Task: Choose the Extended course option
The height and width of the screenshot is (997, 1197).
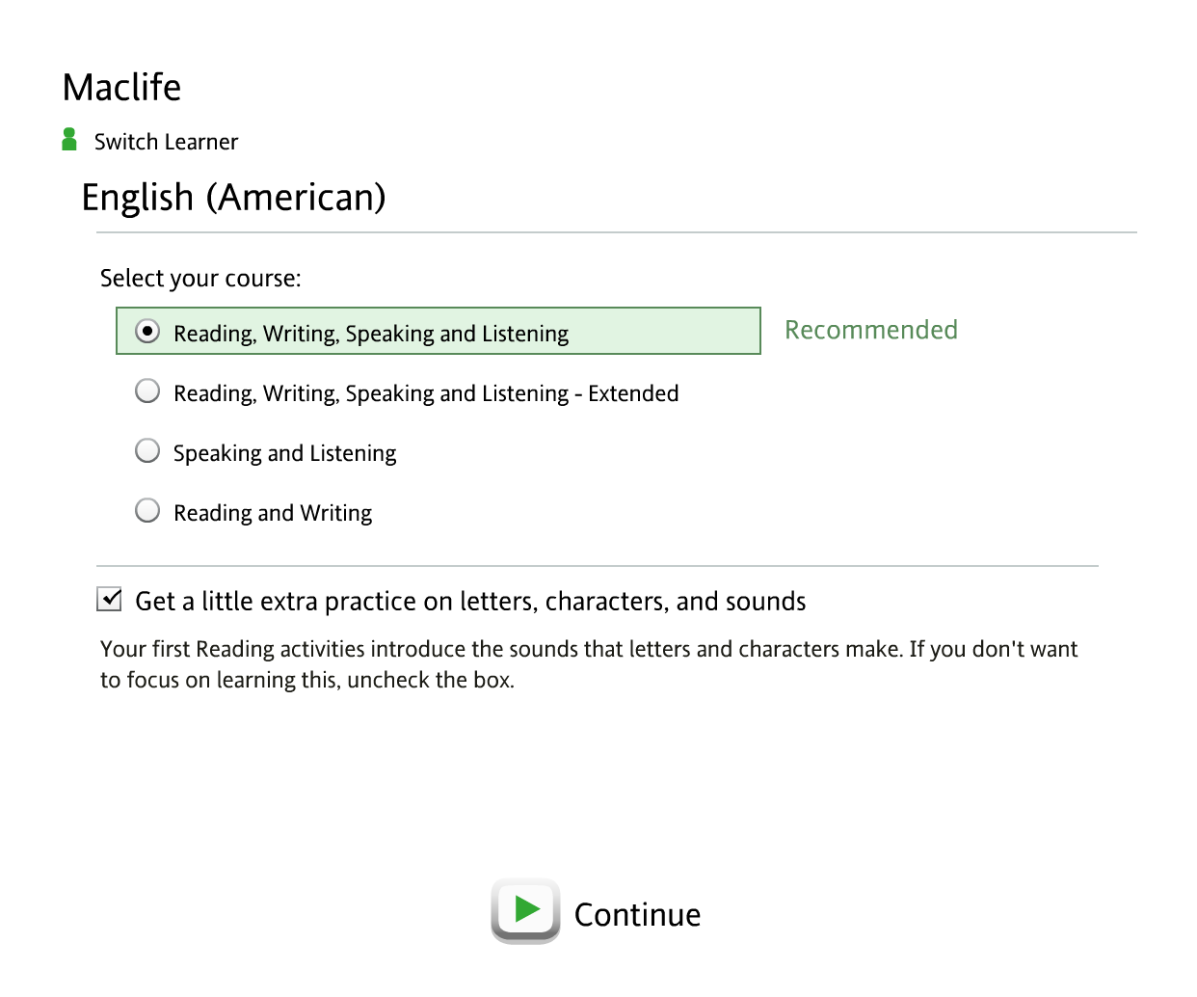Action: tap(147, 391)
